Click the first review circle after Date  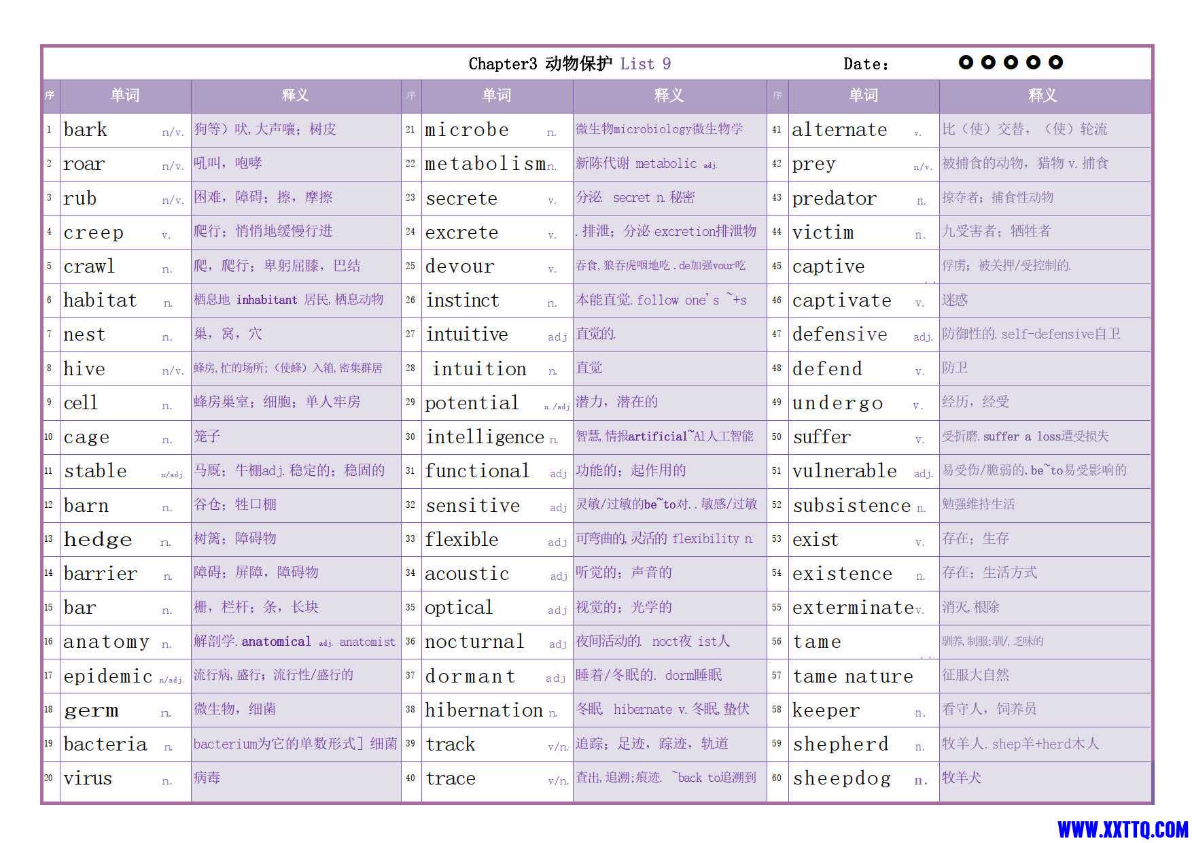pos(966,63)
